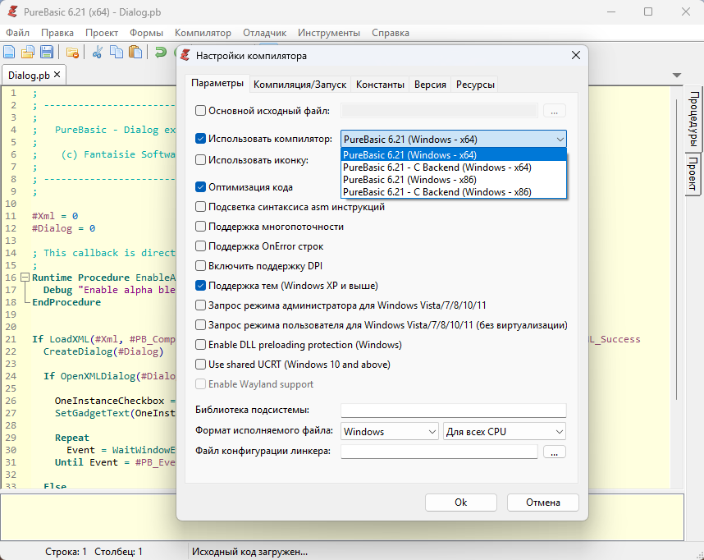Uncheck 'Оптимизация кода' checkbox
704x560 pixels.
pos(201,187)
